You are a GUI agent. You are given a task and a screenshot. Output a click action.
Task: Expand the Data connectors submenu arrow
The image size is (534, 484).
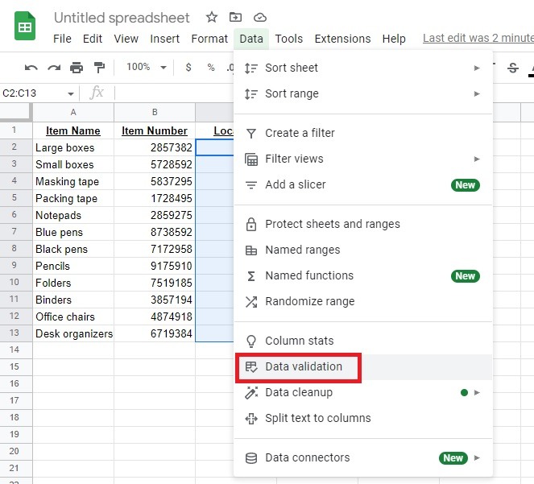[x=477, y=457]
